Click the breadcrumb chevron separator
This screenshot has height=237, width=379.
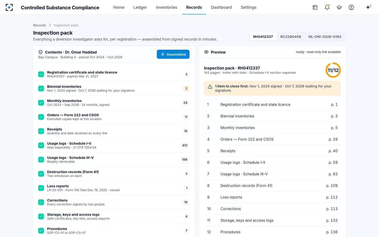[50, 25]
